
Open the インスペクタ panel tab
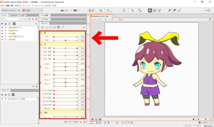(x=45, y=19)
